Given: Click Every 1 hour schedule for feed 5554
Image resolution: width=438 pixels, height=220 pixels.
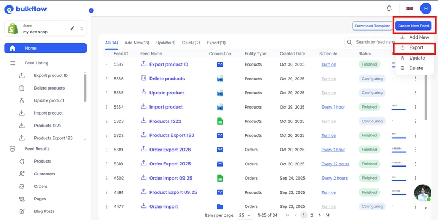Looking at the screenshot, I should 333,107.
